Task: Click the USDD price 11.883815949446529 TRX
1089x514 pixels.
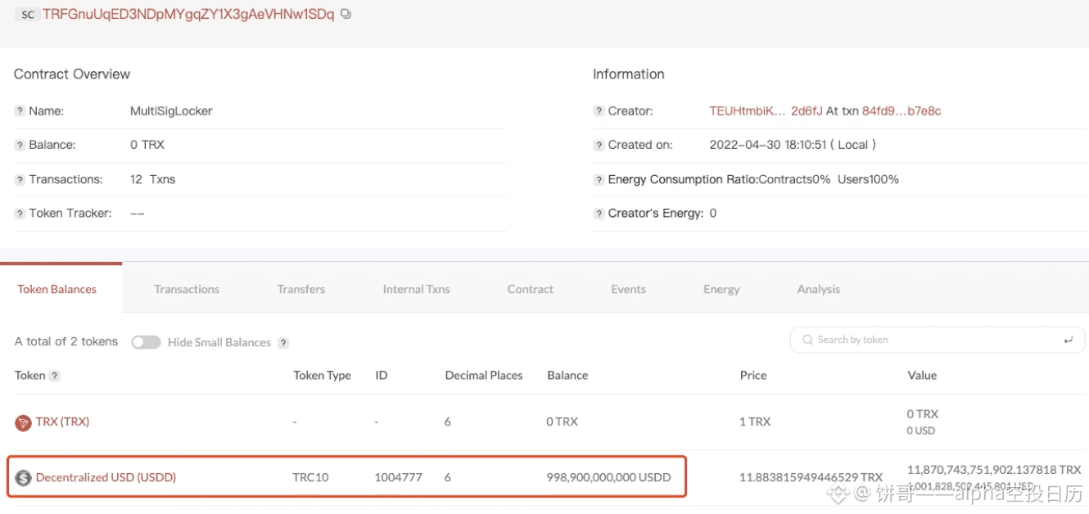Action: click(x=811, y=477)
